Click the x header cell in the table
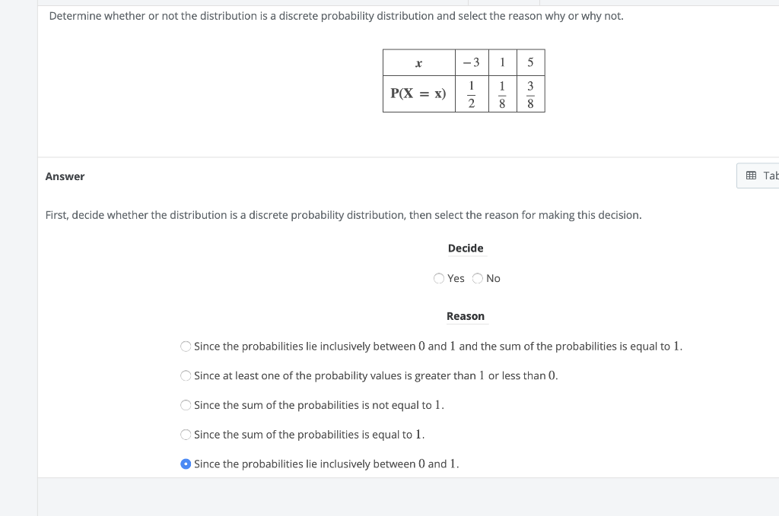Image resolution: width=779 pixels, height=516 pixels. 418,62
